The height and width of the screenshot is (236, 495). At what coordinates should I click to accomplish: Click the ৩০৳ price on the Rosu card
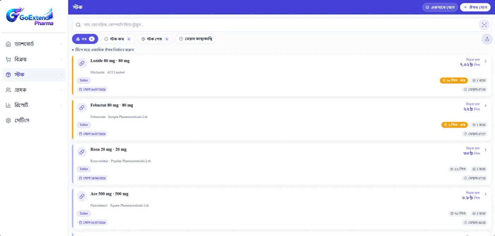point(468,153)
